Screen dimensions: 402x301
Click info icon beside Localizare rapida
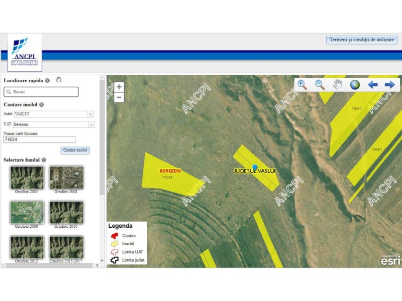(x=47, y=80)
